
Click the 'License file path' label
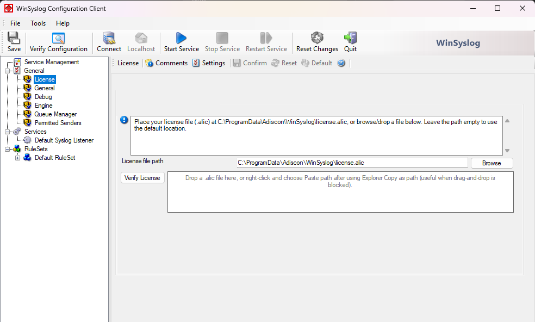pyautogui.click(x=142, y=161)
